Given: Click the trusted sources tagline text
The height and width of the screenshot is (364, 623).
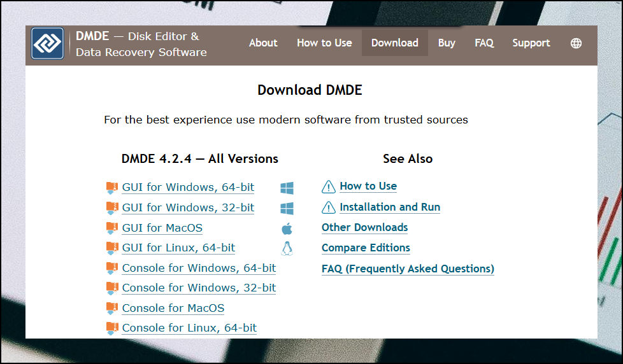Looking at the screenshot, I should click(285, 120).
